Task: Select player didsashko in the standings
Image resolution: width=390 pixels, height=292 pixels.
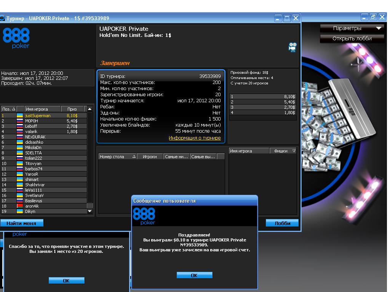Action: pos(44,142)
